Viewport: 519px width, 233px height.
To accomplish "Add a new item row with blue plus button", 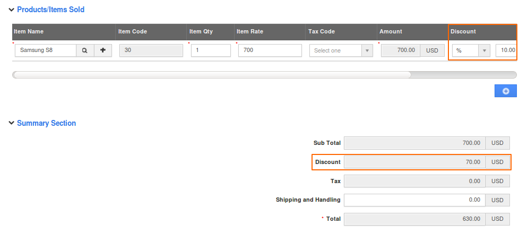I will tap(505, 91).
